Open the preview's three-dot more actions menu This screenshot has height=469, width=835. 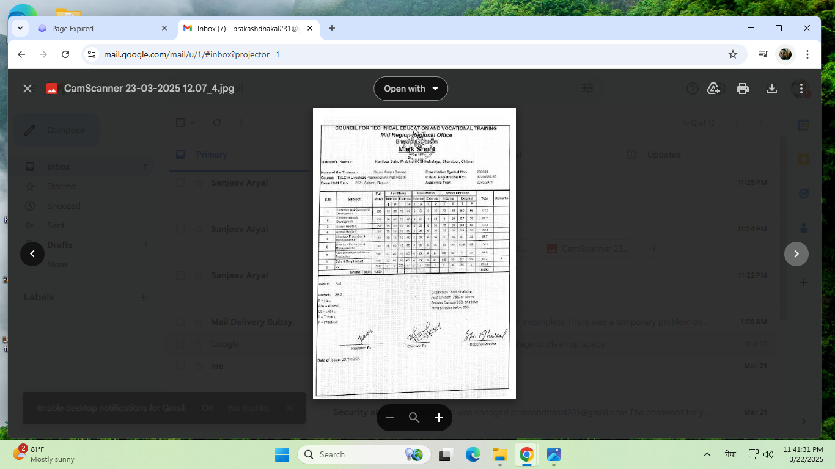pos(801,89)
